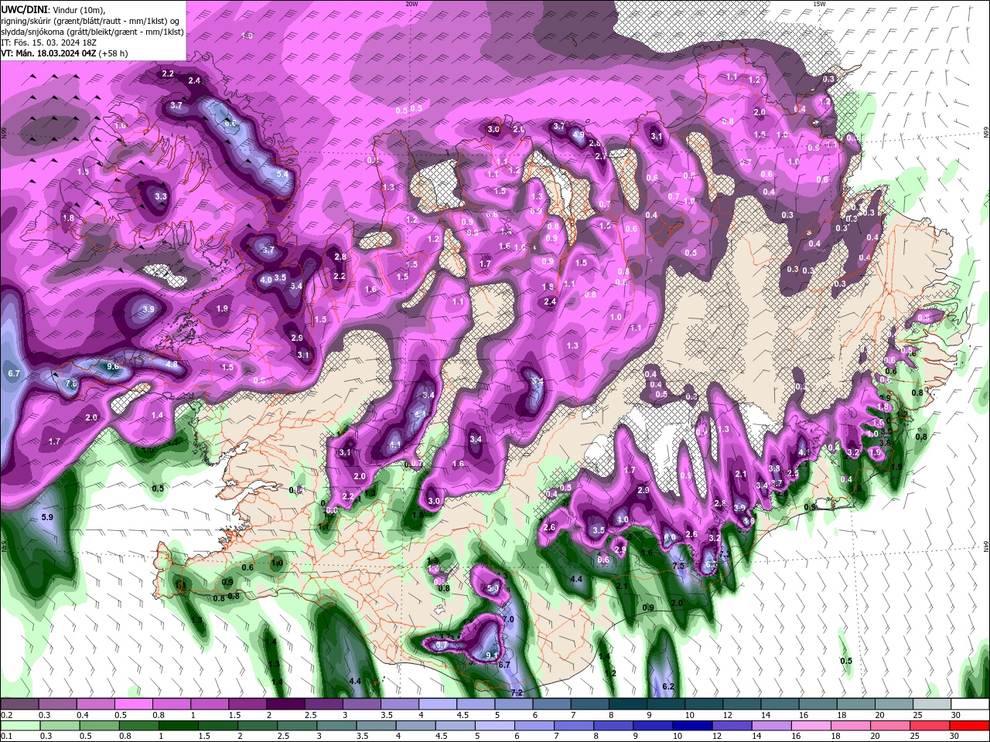Click the 5.4 precipitation value
Image resolution: width=990 pixels, height=742 pixels.
pos(282,175)
